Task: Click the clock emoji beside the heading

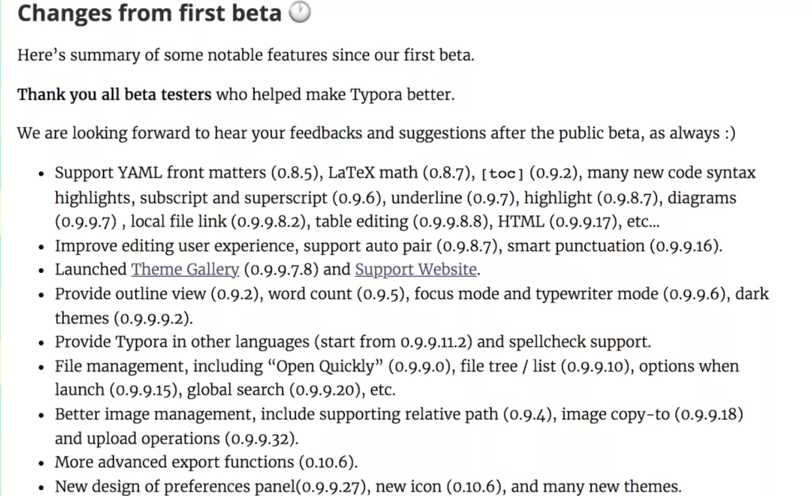Action: pos(300,12)
